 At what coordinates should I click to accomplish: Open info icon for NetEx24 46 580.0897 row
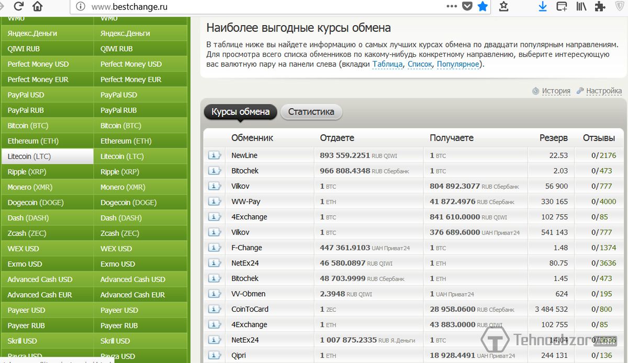click(x=215, y=263)
